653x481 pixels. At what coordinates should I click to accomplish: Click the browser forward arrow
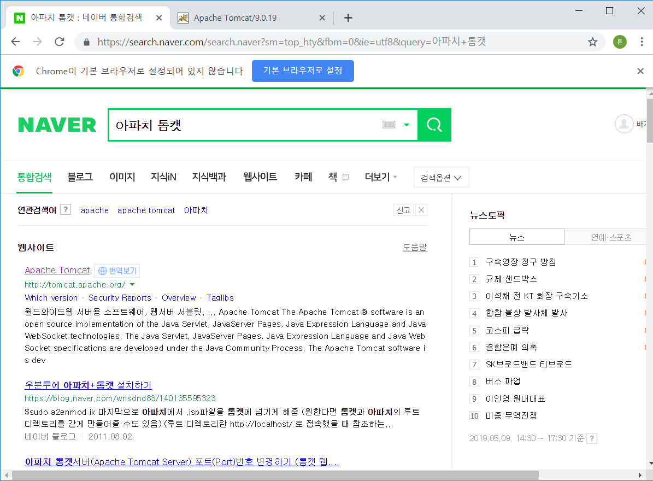coord(38,42)
